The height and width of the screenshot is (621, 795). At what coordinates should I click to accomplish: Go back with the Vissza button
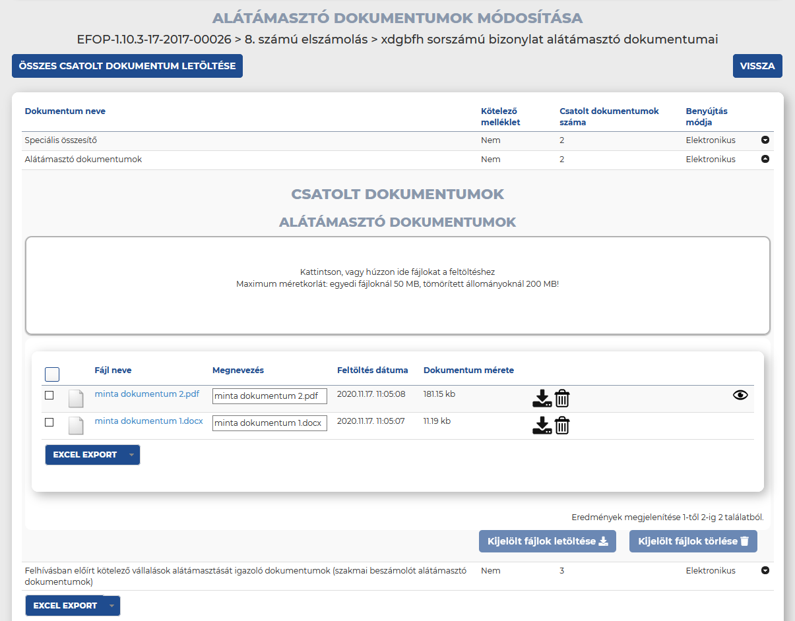click(x=757, y=66)
